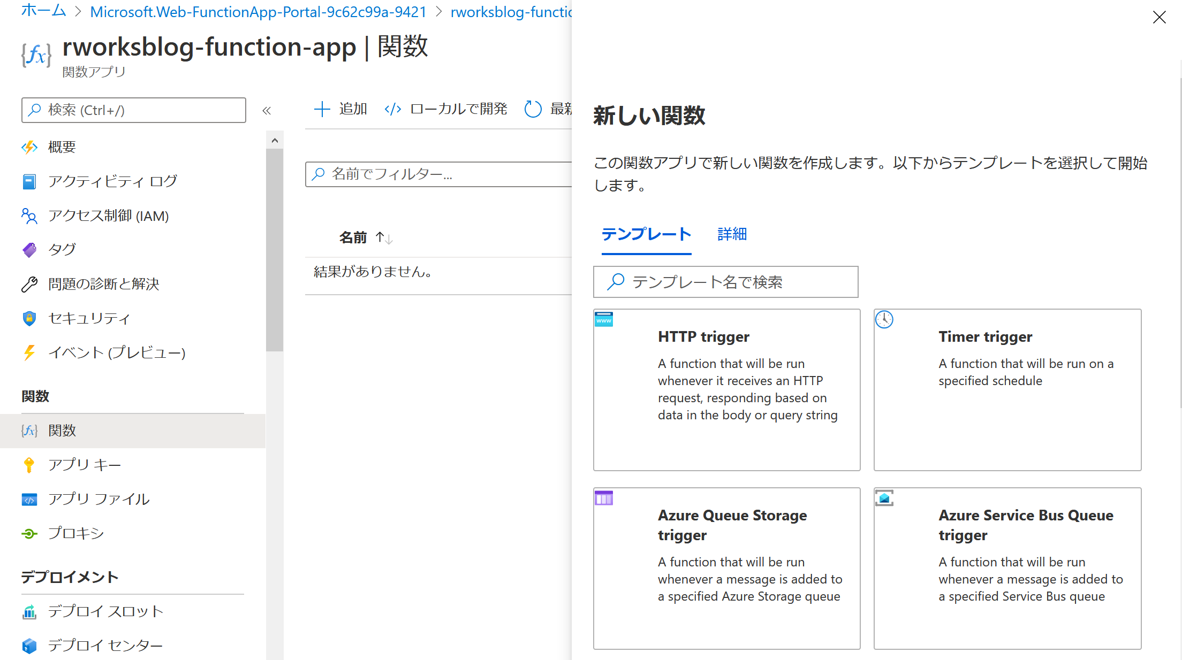
Task: Click Microsoft.Web-FunctionApp-Portal breadcrumb link
Action: coord(258,12)
